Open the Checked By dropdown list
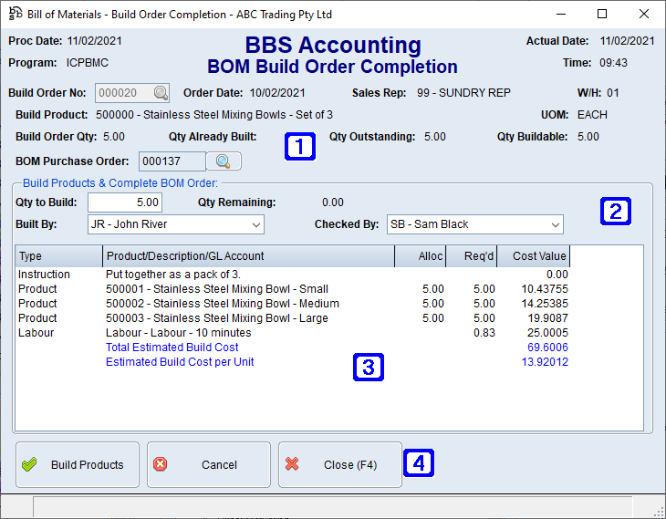Viewport: 666px width, 519px height. [x=554, y=224]
